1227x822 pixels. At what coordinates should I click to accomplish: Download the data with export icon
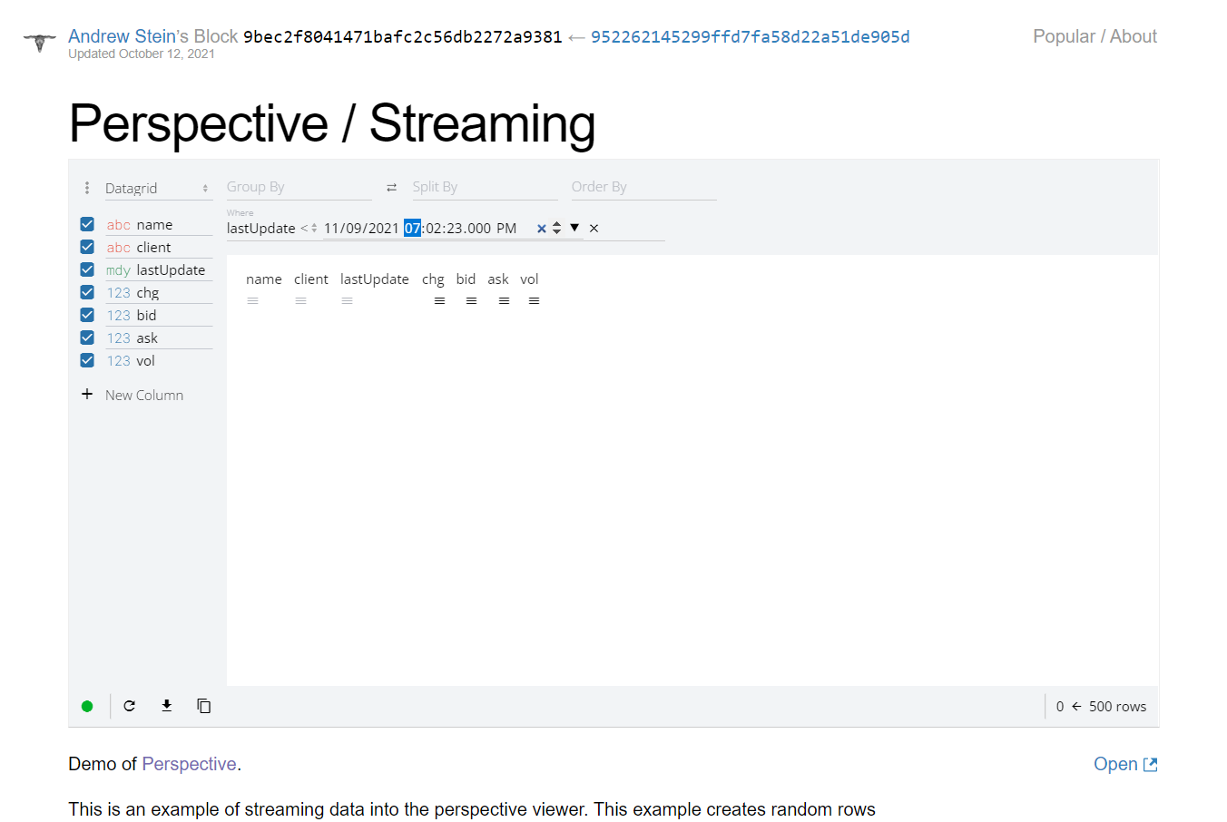(167, 706)
